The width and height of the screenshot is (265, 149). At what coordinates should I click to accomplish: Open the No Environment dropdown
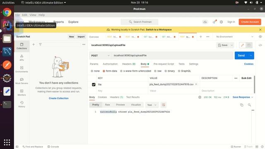tap(235, 37)
